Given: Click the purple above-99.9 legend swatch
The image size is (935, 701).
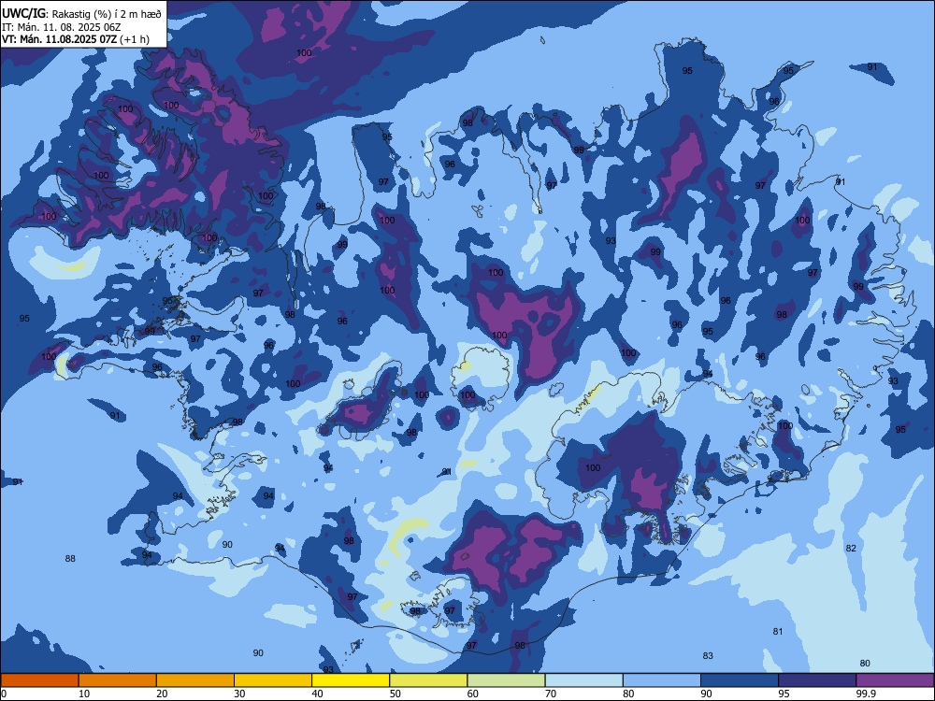Looking at the screenshot, I should click(895, 680).
